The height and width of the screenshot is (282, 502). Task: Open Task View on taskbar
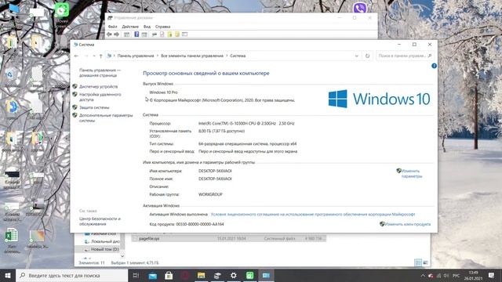[136, 275]
